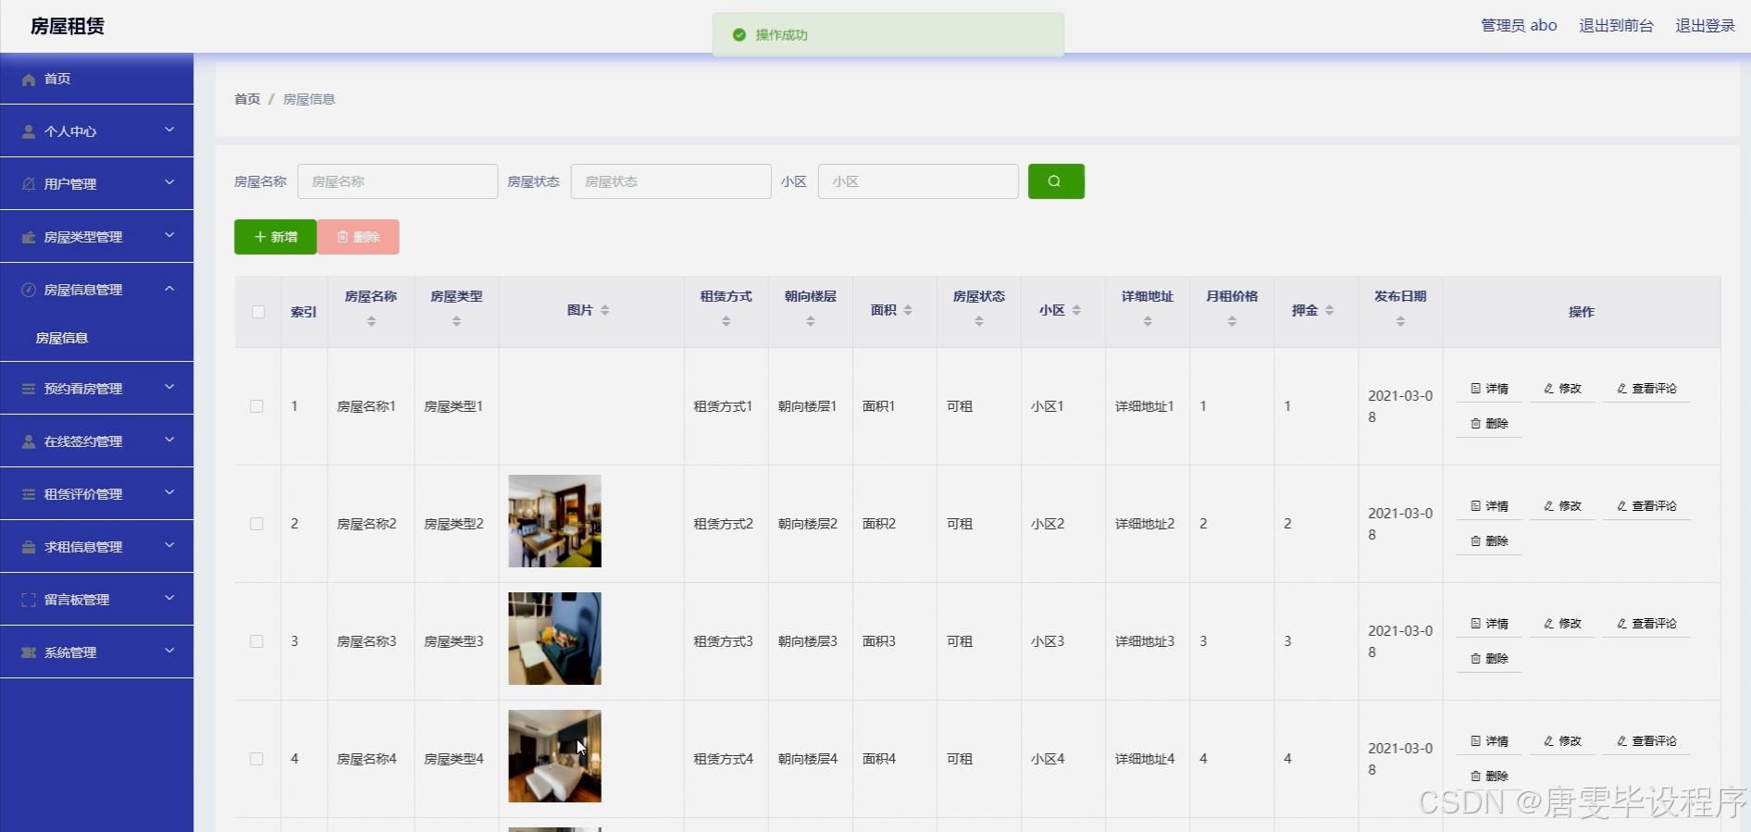Sort by 房屋类型 column arrows
Image resolution: width=1751 pixels, height=832 pixels.
[456, 321]
